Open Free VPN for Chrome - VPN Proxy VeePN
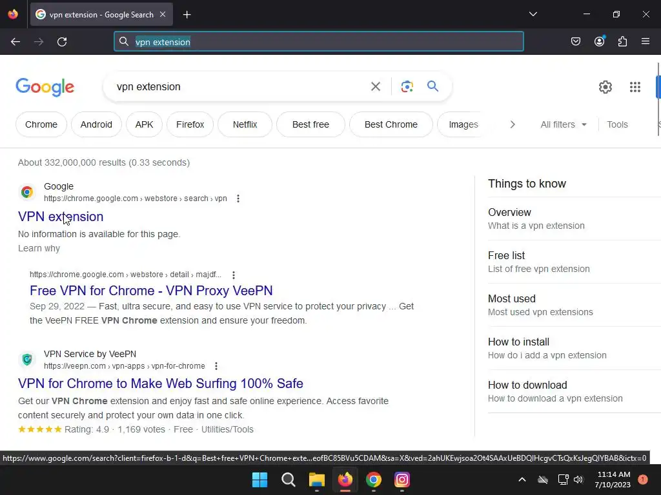The image size is (661, 495). 151,291
